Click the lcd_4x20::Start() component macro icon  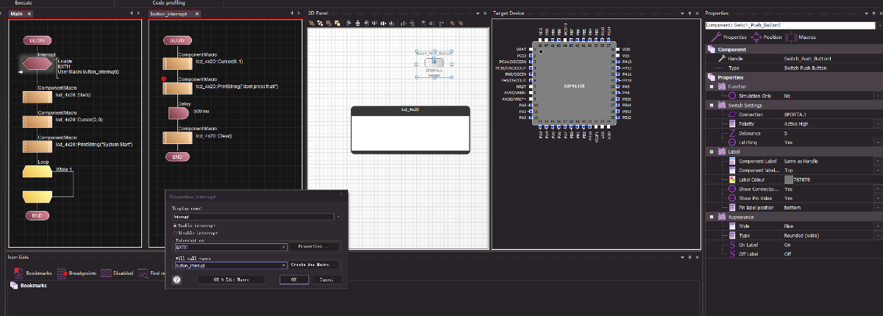tap(37, 97)
